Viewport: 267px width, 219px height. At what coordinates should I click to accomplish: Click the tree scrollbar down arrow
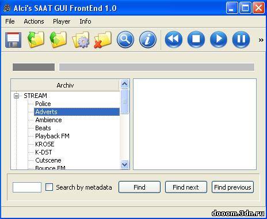coord(125,164)
